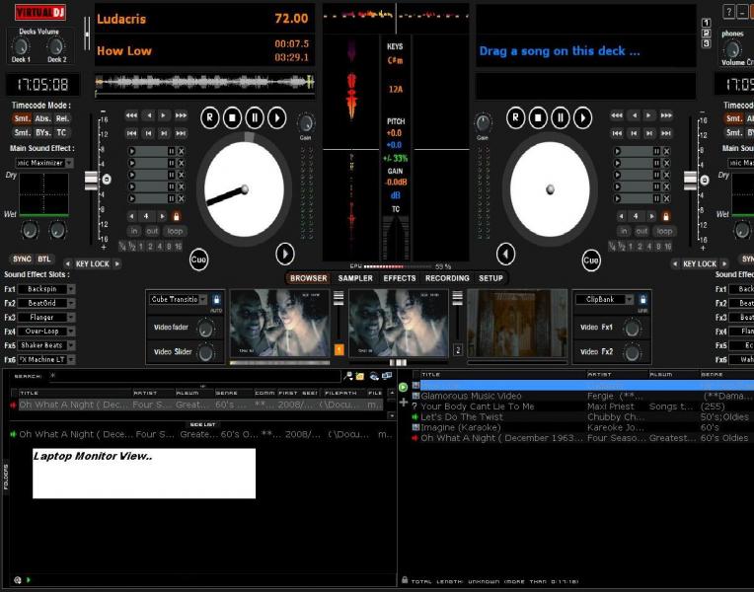
Task: Open the EFFECTS tab
Action: [399, 278]
